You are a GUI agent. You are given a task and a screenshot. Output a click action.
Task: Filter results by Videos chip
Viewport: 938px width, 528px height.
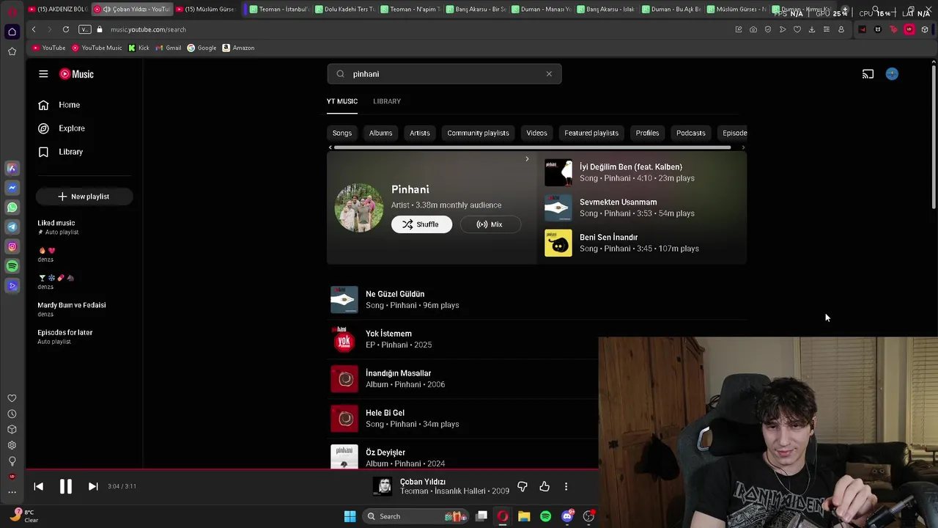click(x=536, y=133)
